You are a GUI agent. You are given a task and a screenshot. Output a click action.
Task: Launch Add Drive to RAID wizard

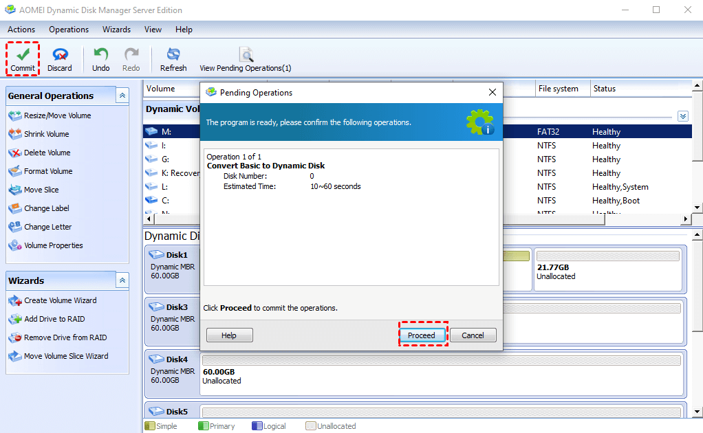54,319
